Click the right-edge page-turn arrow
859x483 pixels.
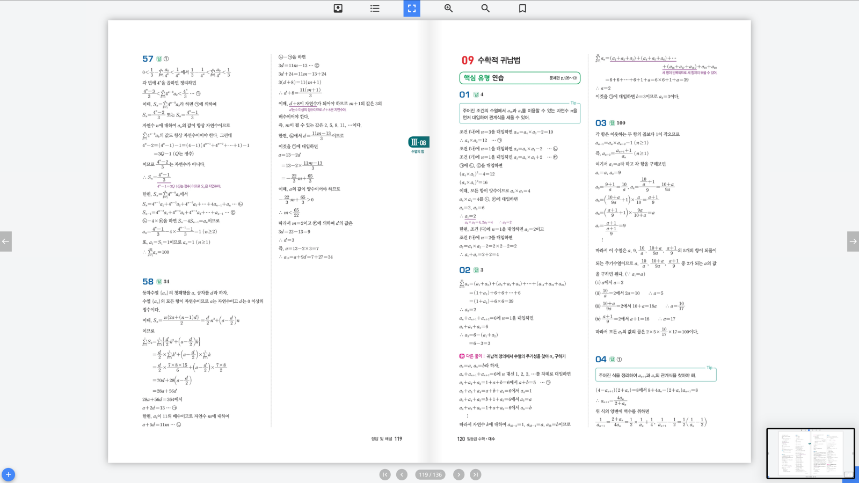pyautogui.click(x=853, y=241)
